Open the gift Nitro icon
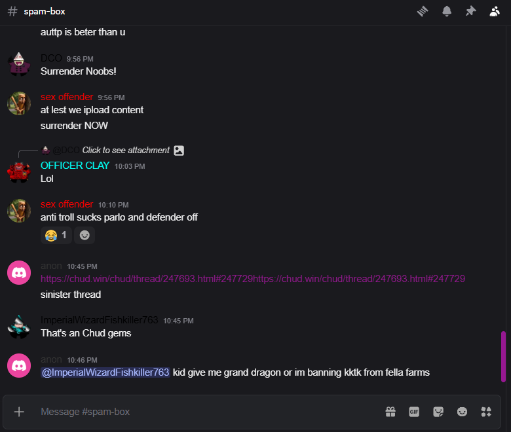 390,412
